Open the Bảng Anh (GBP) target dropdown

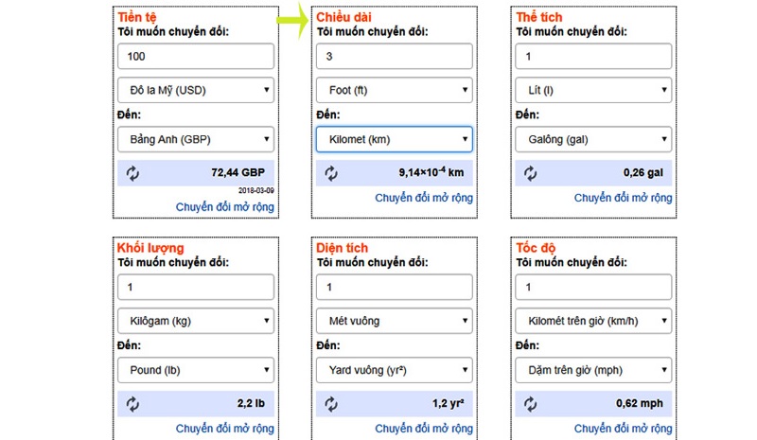point(196,140)
